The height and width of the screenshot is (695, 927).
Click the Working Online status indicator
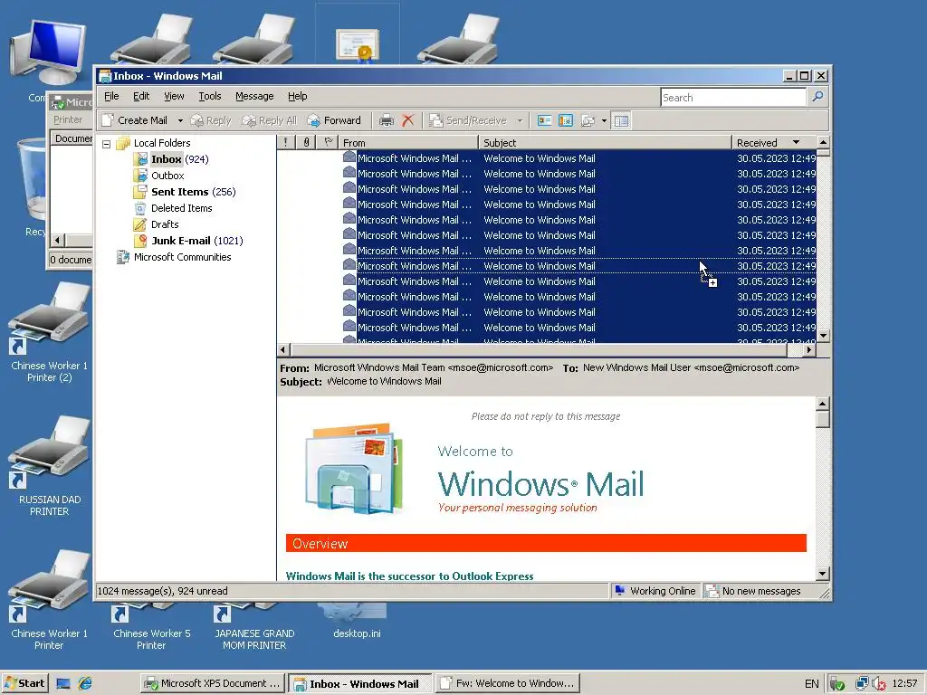tap(655, 591)
